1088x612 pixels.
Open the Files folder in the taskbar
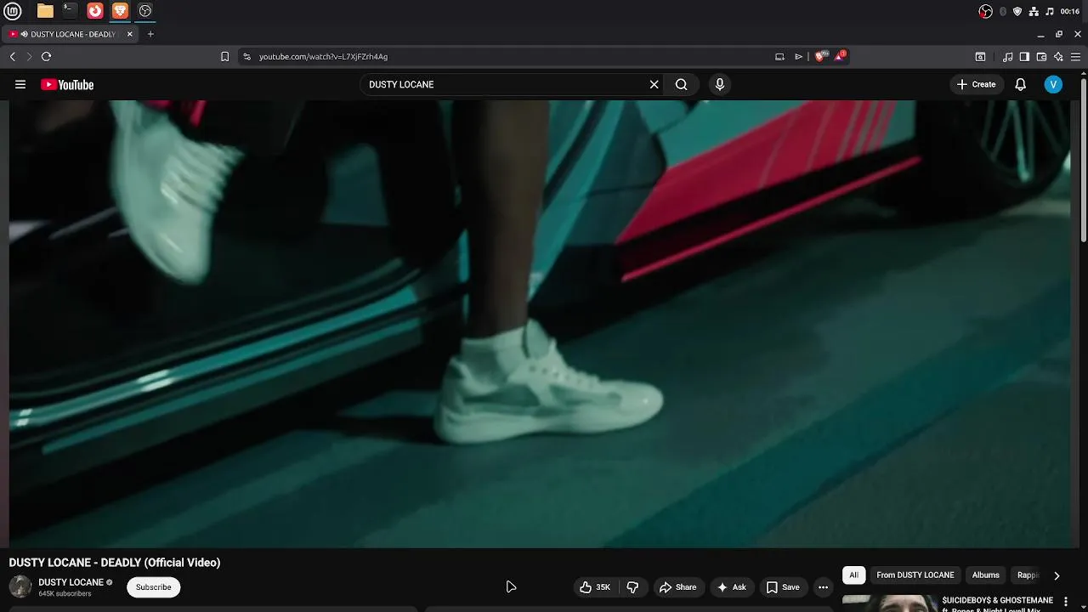pos(45,11)
